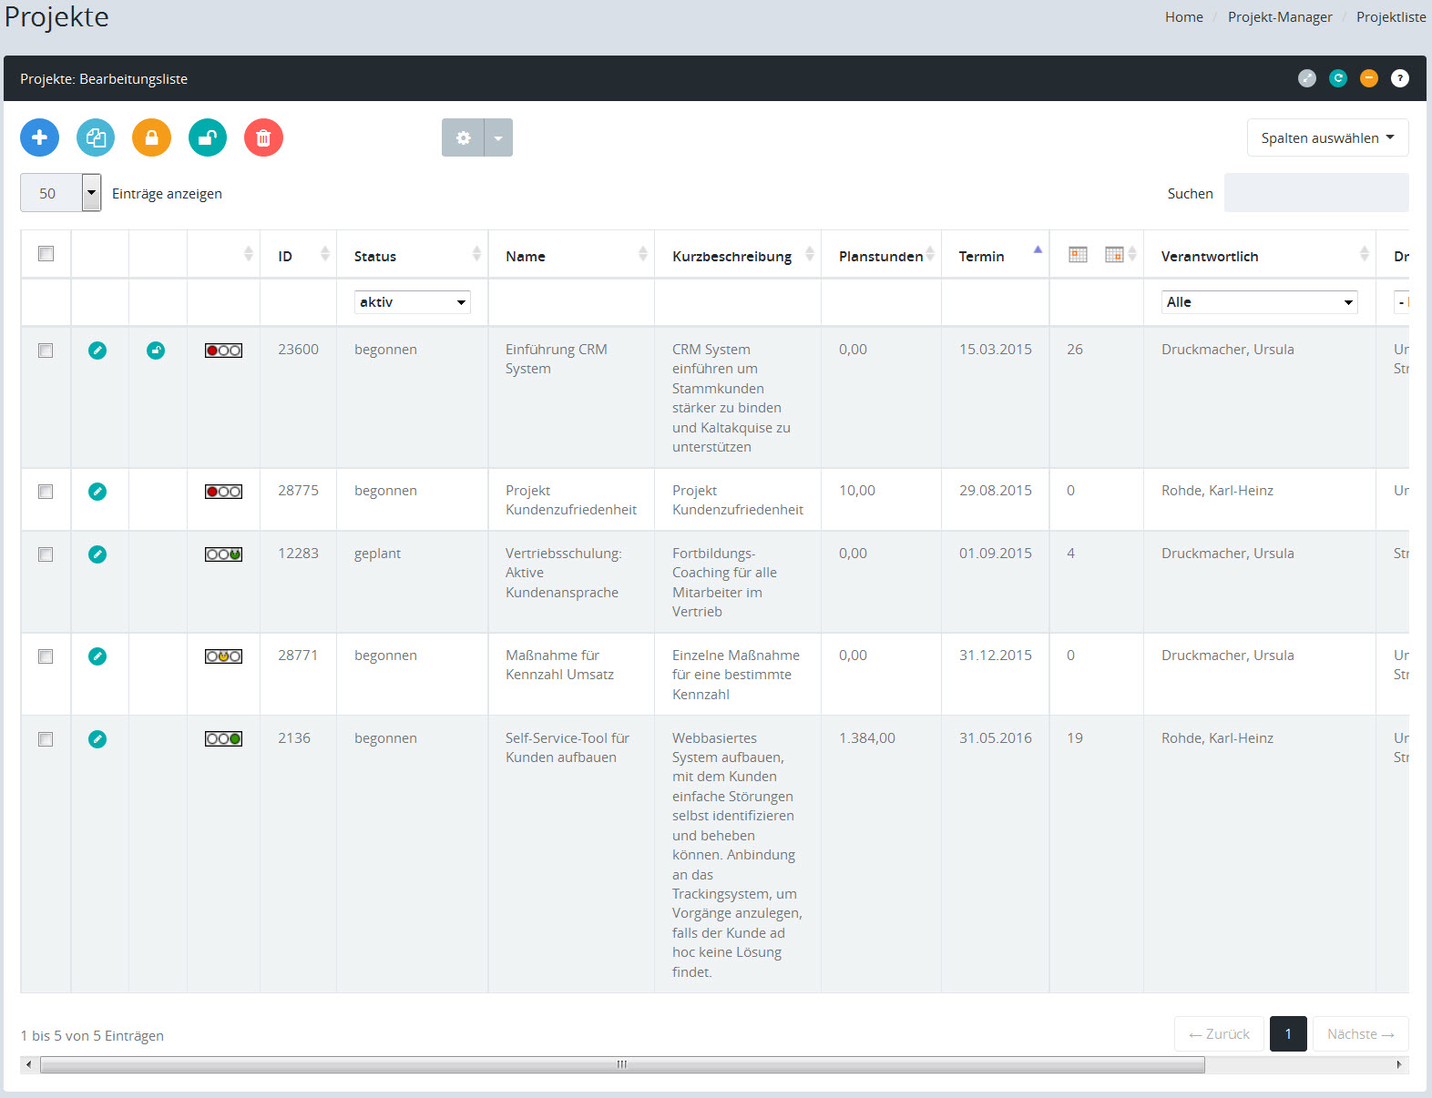
Task: Expand the Spalten auswählen dropdown
Action: point(1326,137)
